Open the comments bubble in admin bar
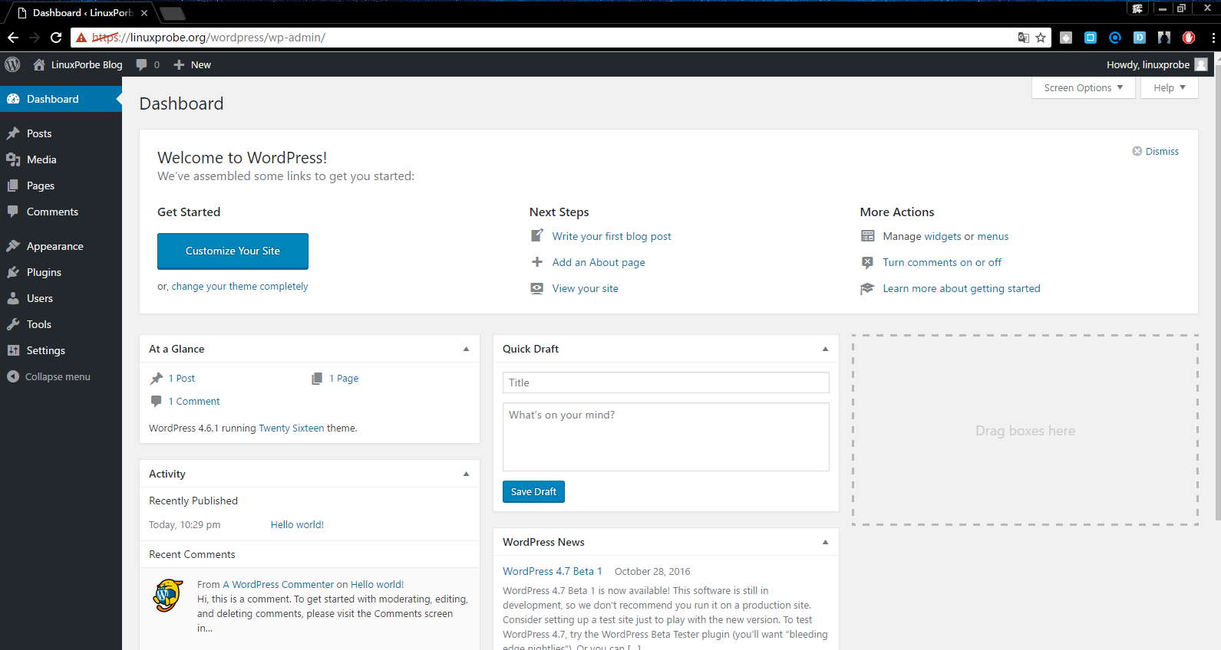1221x650 pixels. coord(142,64)
